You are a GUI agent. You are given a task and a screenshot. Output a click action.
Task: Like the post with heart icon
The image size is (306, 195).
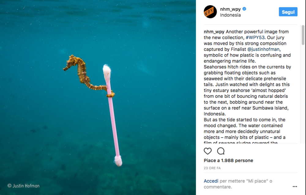pyautogui.click(x=208, y=151)
